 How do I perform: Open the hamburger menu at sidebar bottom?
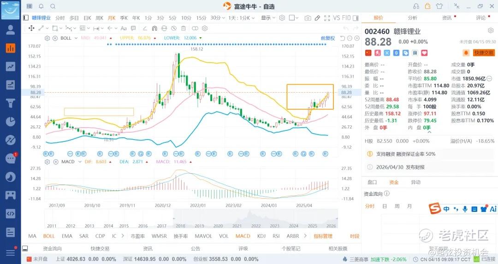[x=11, y=252]
